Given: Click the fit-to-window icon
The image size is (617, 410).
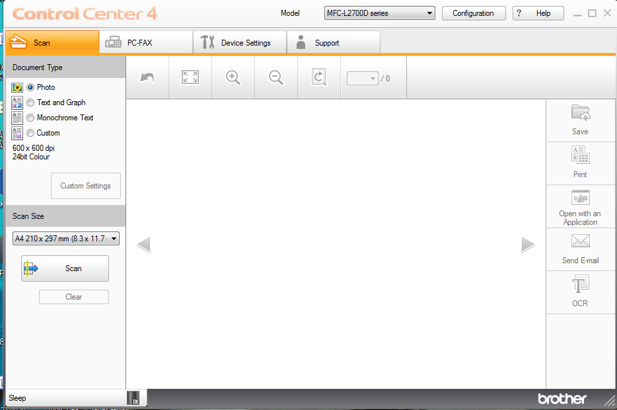Looking at the screenshot, I should (190, 77).
